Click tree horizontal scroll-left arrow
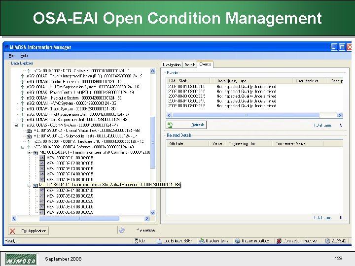The height and width of the screenshot is (266, 355). [x=14, y=219]
